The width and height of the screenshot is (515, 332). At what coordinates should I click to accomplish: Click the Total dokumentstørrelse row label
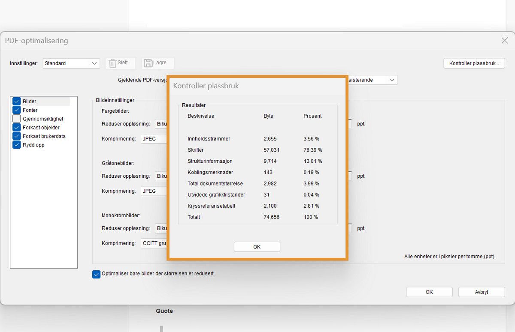215,183
